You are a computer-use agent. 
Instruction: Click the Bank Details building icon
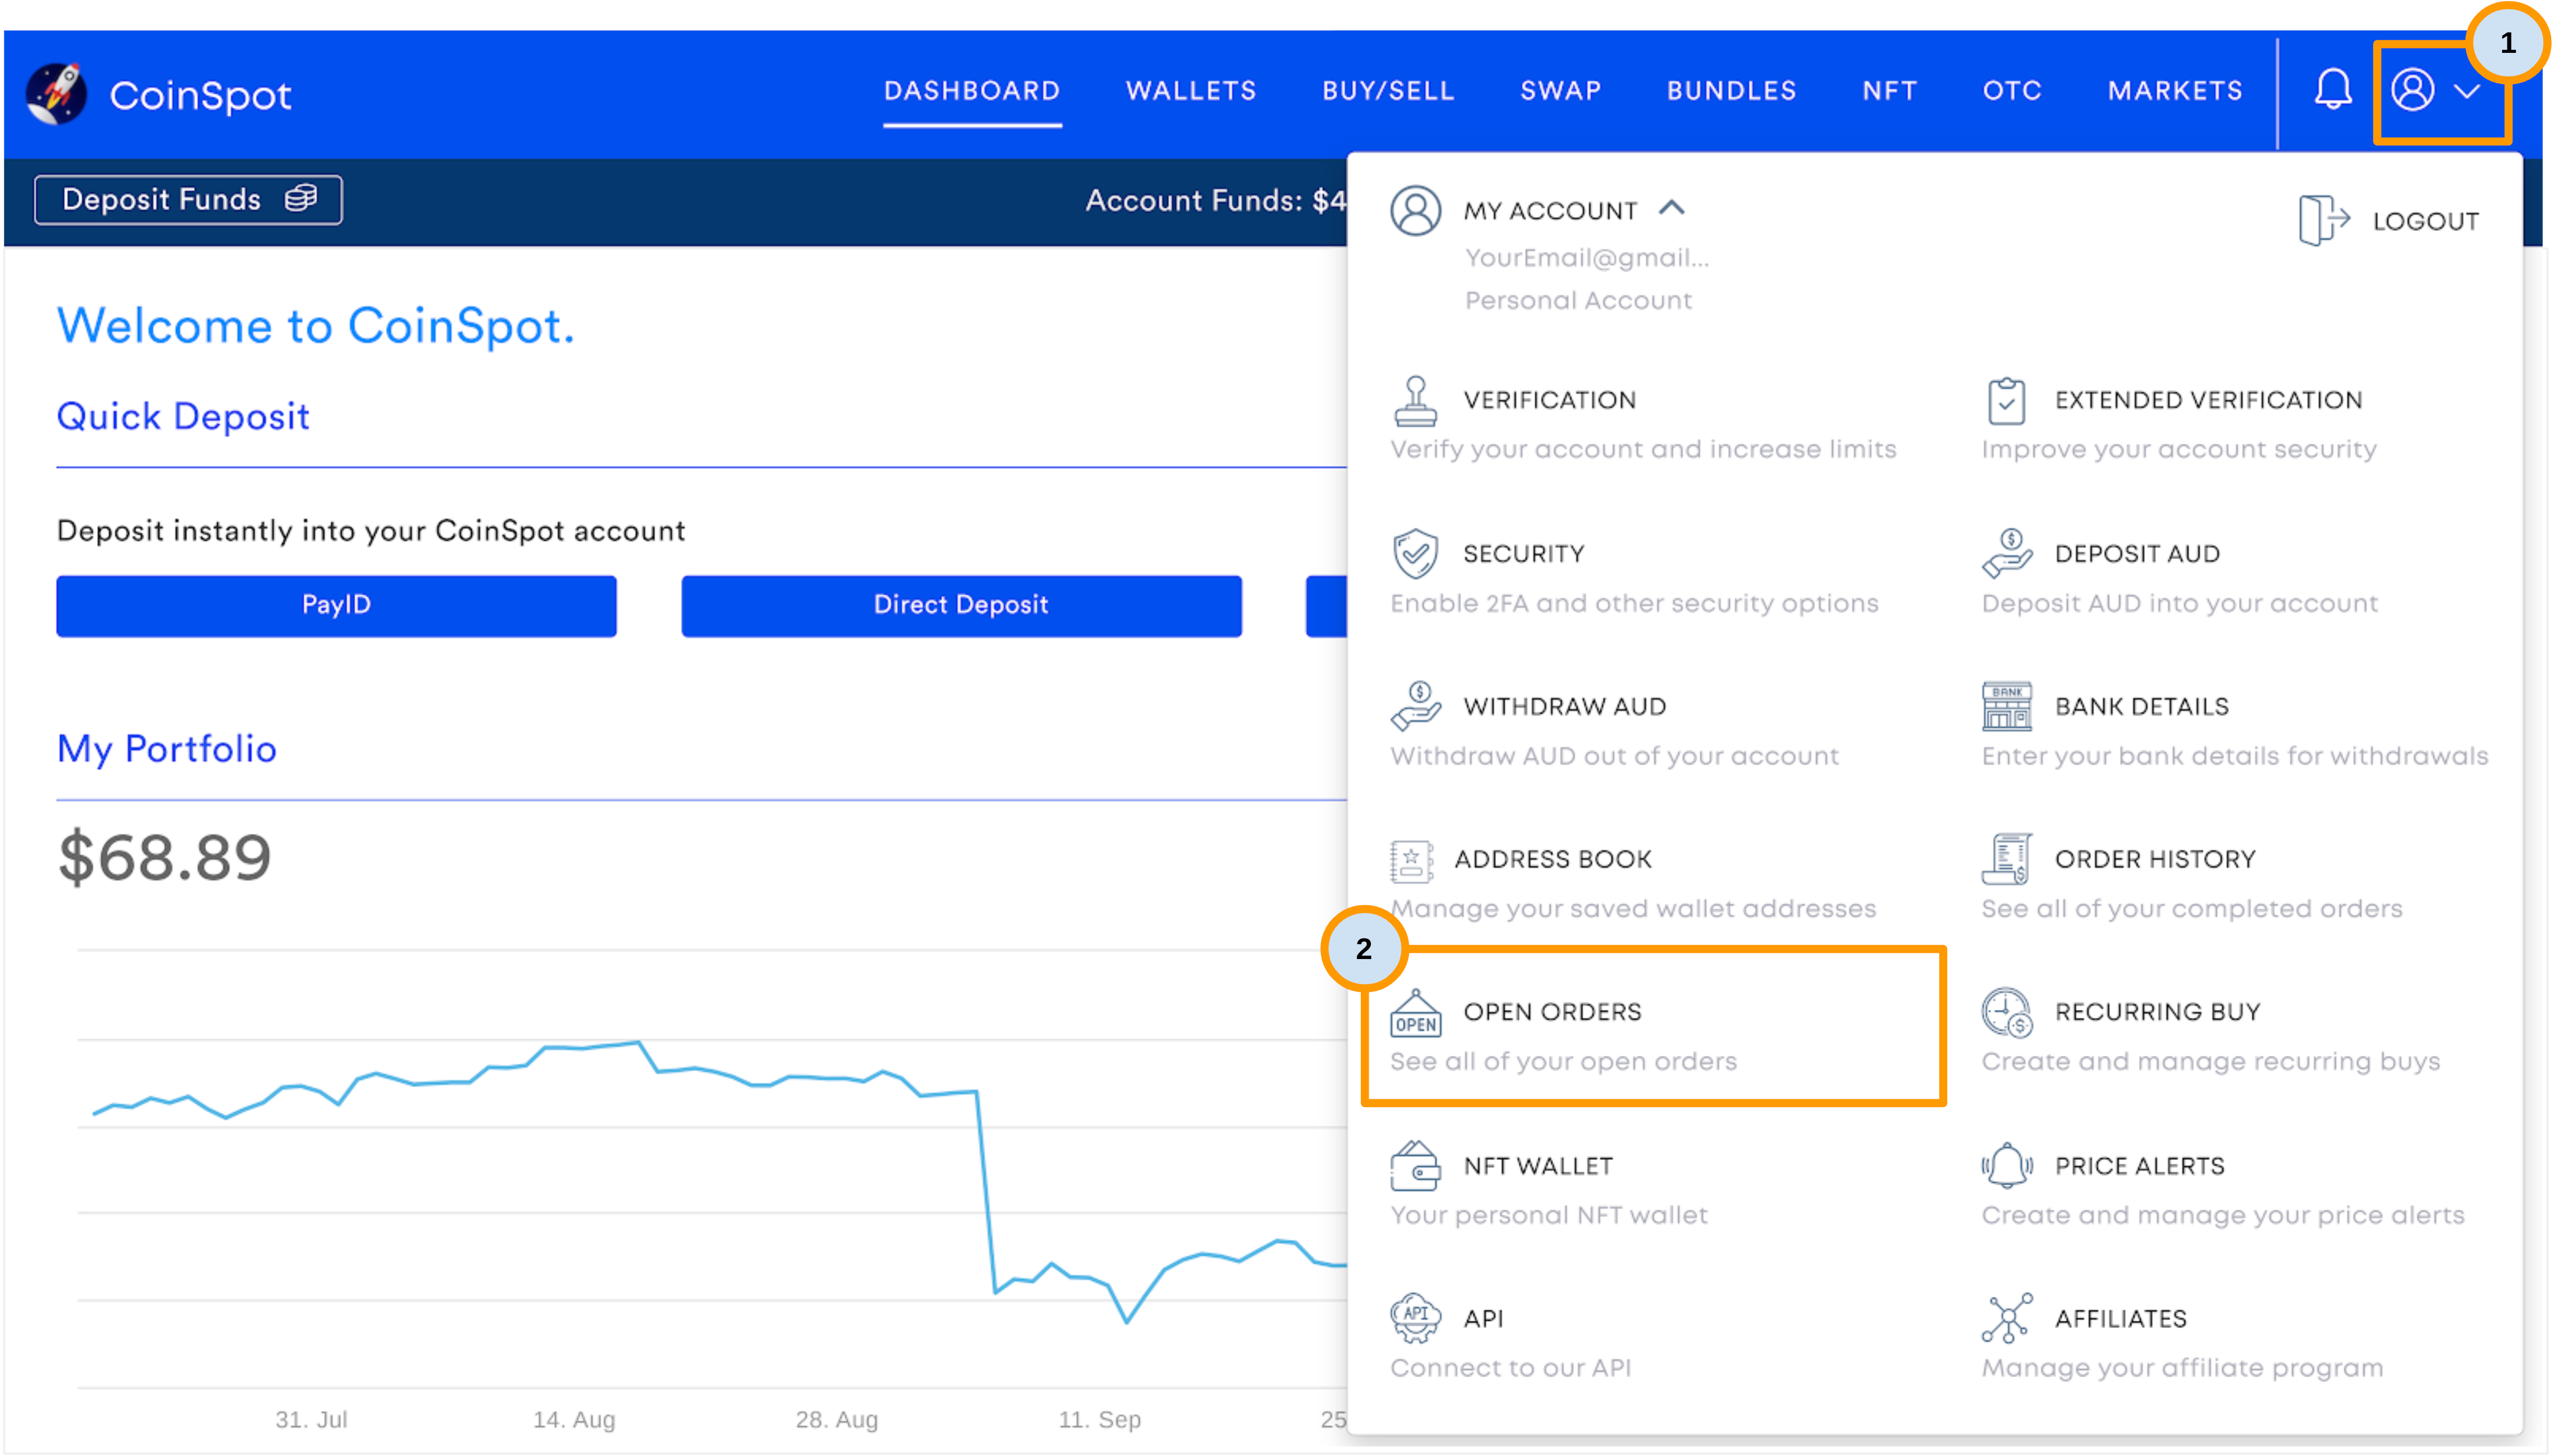[x=2006, y=706]
